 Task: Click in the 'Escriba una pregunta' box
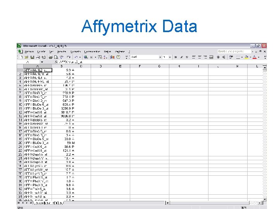coord(234,51)
